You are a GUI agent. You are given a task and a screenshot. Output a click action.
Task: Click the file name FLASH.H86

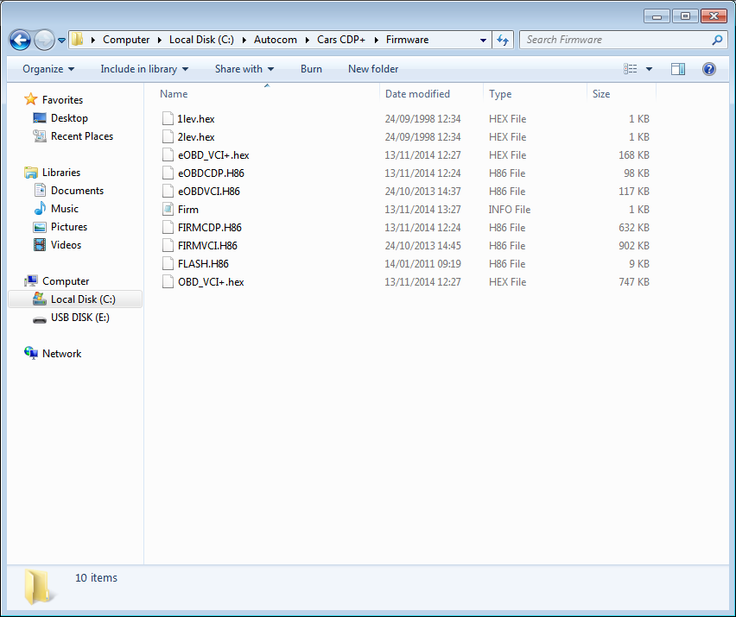[203, 264]
